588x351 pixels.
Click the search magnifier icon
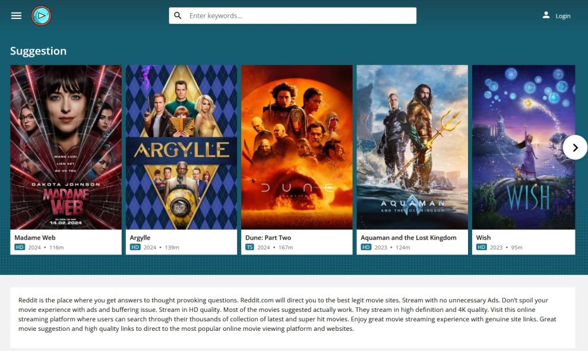click(178, 16)
